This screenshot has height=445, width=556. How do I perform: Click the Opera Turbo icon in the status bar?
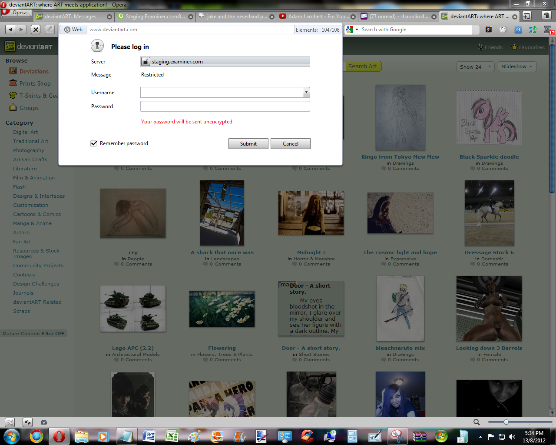point(44,422)
